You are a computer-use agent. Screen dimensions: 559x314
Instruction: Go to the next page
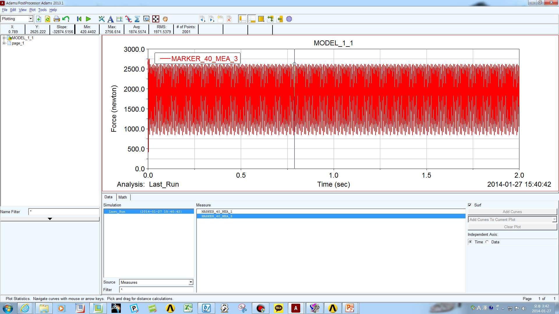point(211,19)
